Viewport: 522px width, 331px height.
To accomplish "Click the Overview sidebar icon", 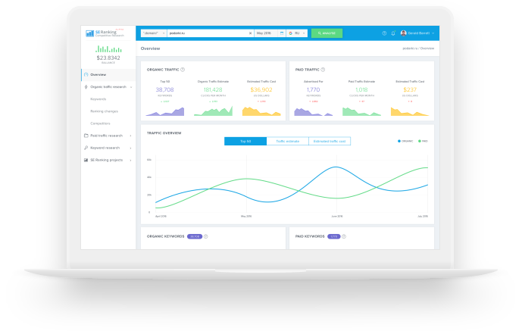I will 86,75.
